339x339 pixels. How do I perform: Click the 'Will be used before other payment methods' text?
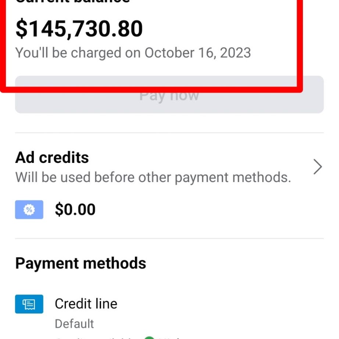tap(153, 178)
